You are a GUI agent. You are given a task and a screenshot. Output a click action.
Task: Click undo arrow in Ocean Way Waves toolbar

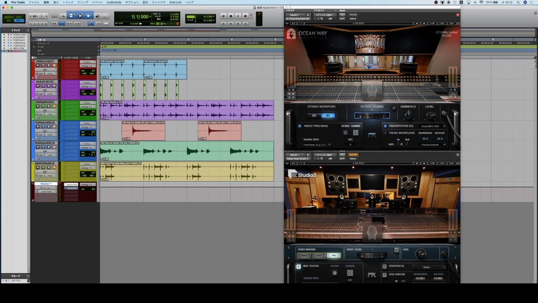click(x=294, y=23)
